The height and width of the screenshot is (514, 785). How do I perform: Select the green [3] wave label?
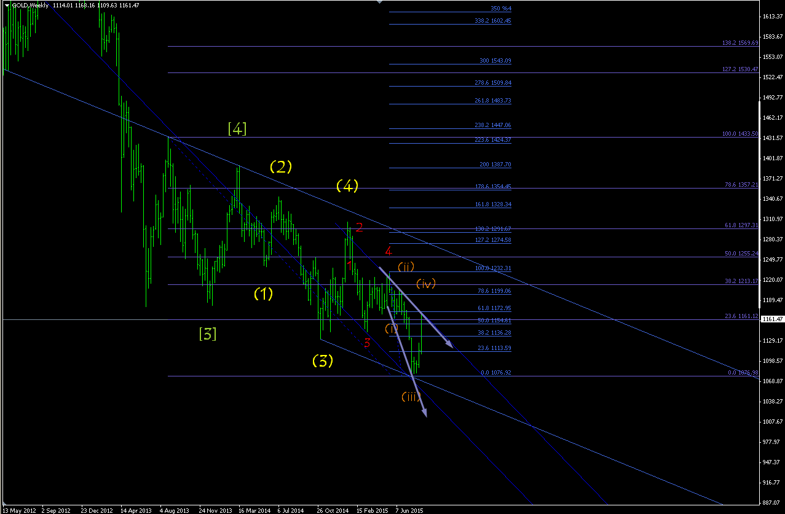click(x=207, y=334)
